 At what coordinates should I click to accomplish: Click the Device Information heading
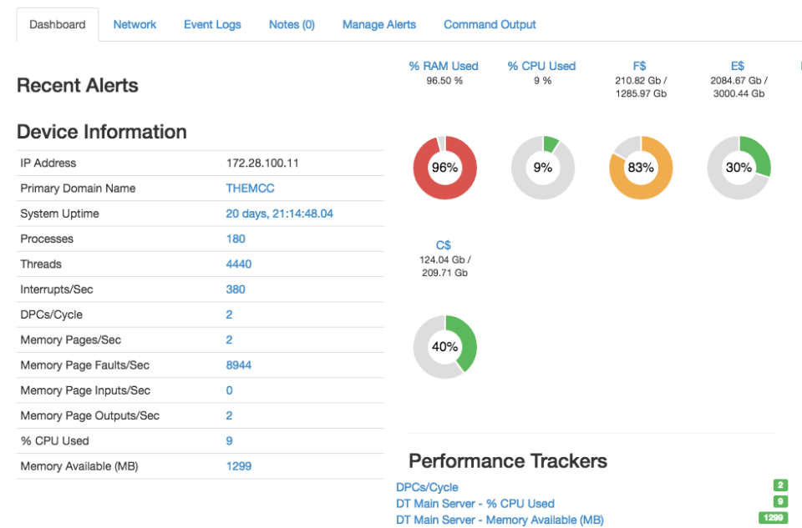[102, 132]
